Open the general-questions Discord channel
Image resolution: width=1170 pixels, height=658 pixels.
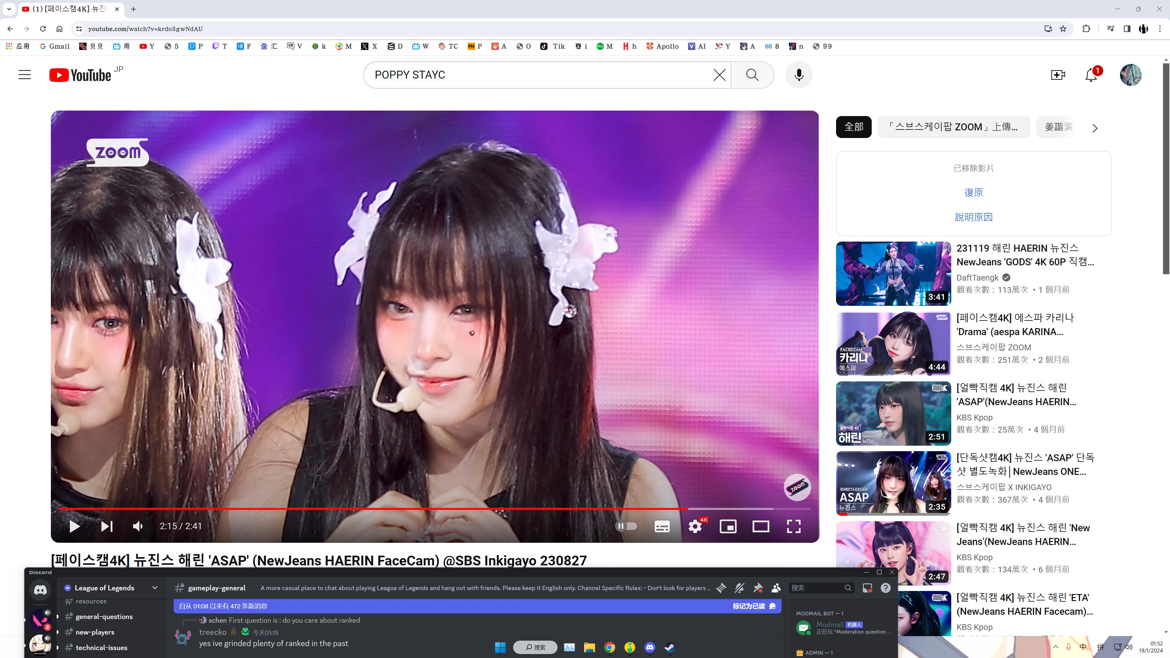click(x=104, y=617)
